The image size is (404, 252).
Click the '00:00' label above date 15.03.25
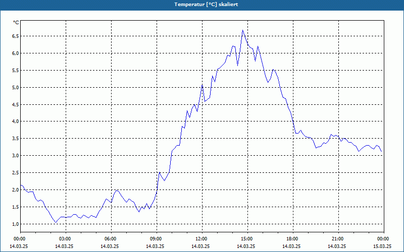click(x=384, y=239)
